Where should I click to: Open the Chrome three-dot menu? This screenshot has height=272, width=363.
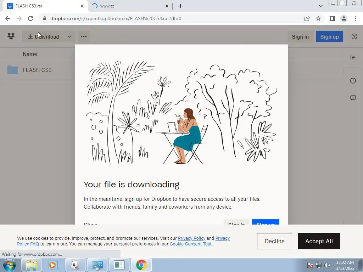click(x=355, y=18)
